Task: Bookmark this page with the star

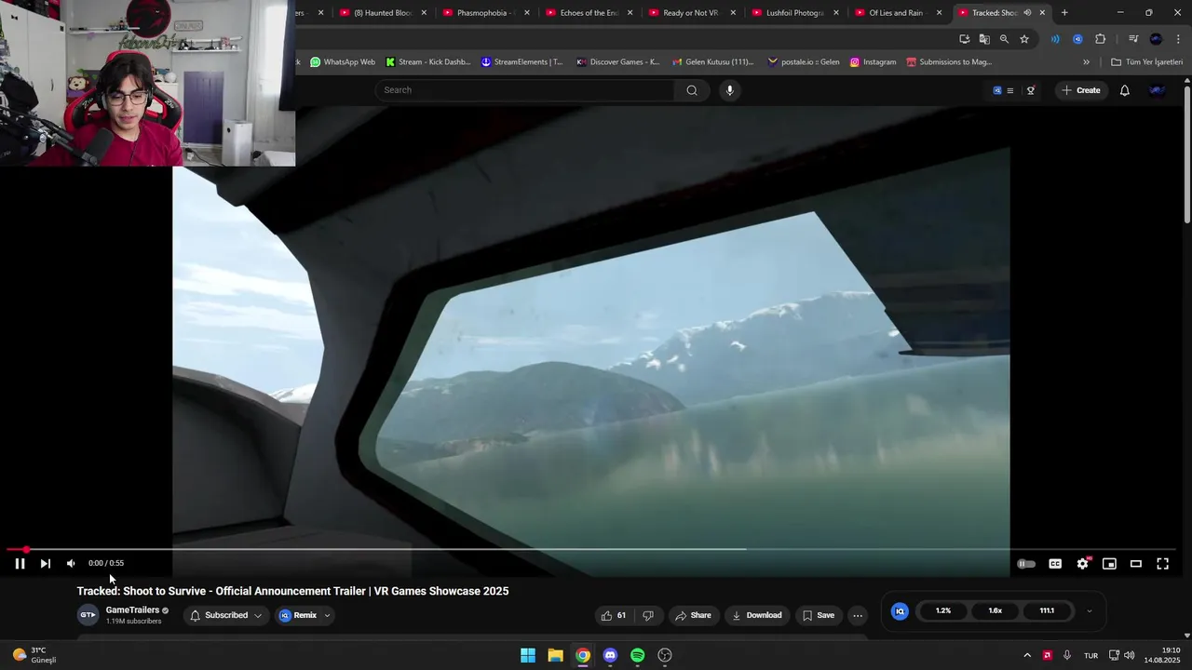Action: pyautogui.click(x=1024, y=39)
